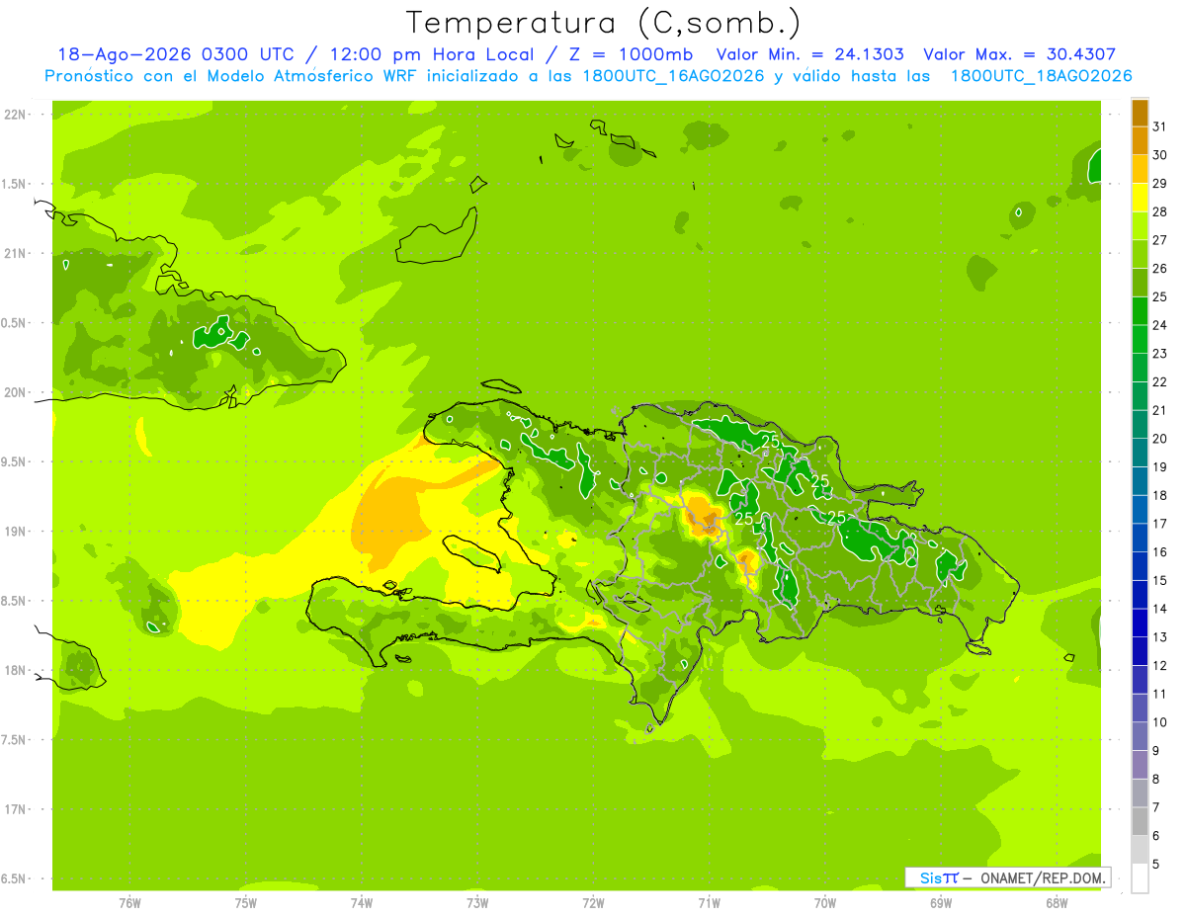The width and height of the screenshot is (1186, 916).
Task: Click the legend number "28"
Action: click(1159, 211)
